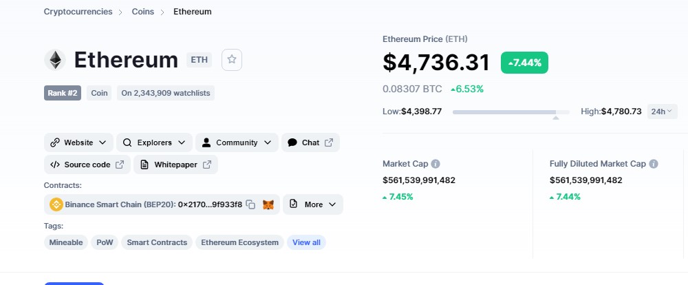Select the Smart Contracts tag
This screenshot has width=688, height=285.
(x=157, y=242)
